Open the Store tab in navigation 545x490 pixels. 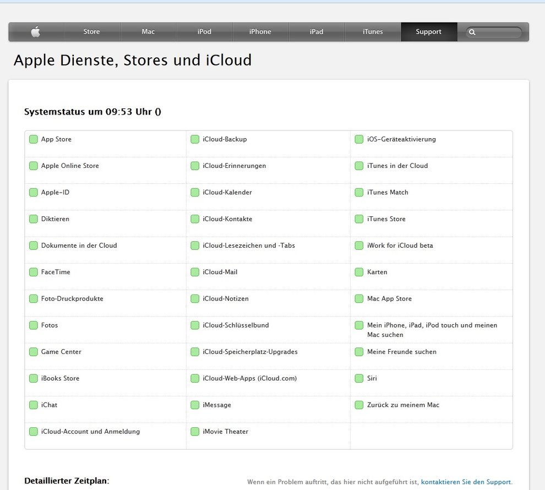[x=92, y=32]
